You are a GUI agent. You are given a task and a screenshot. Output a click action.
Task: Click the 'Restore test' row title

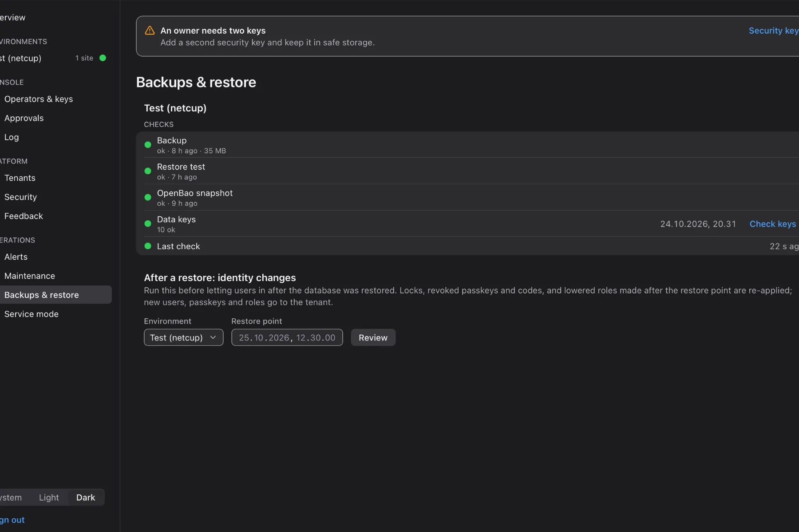pos(181,167)
